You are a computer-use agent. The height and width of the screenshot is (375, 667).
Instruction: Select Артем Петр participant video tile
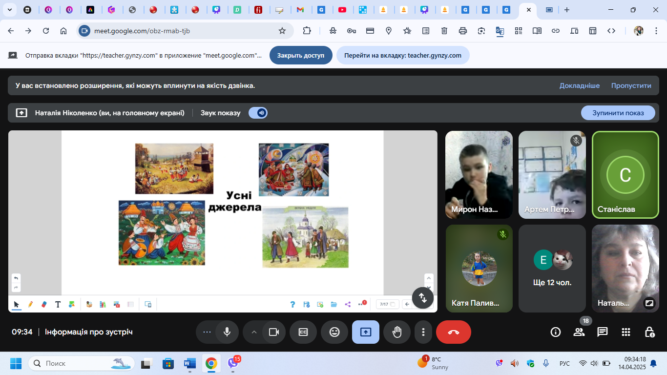[552, 175]
